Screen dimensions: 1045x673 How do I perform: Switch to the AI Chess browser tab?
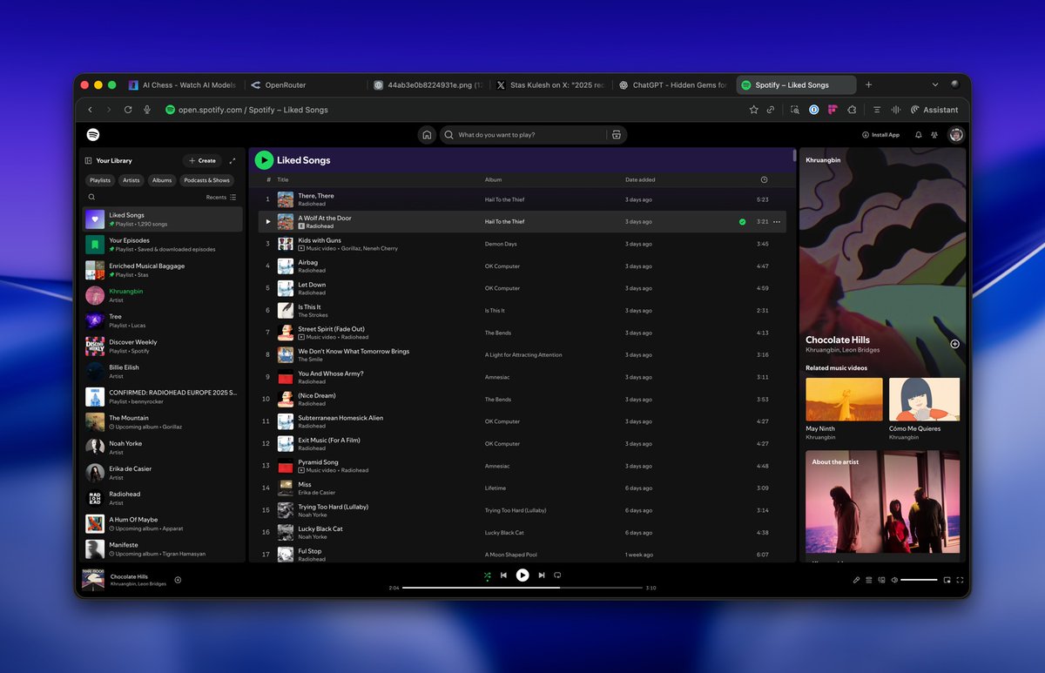click(x=182, y=85)
